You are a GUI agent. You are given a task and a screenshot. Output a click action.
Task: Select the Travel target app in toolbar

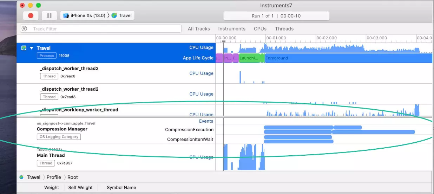(x=121, y=15)
